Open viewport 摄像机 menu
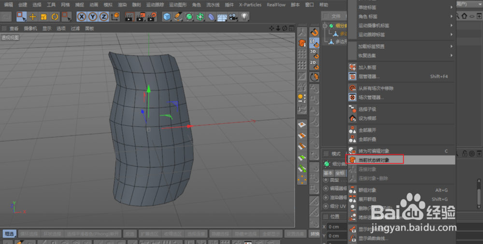Image resolution: width=483 pixels, height=244 pixels. [30, 29]
